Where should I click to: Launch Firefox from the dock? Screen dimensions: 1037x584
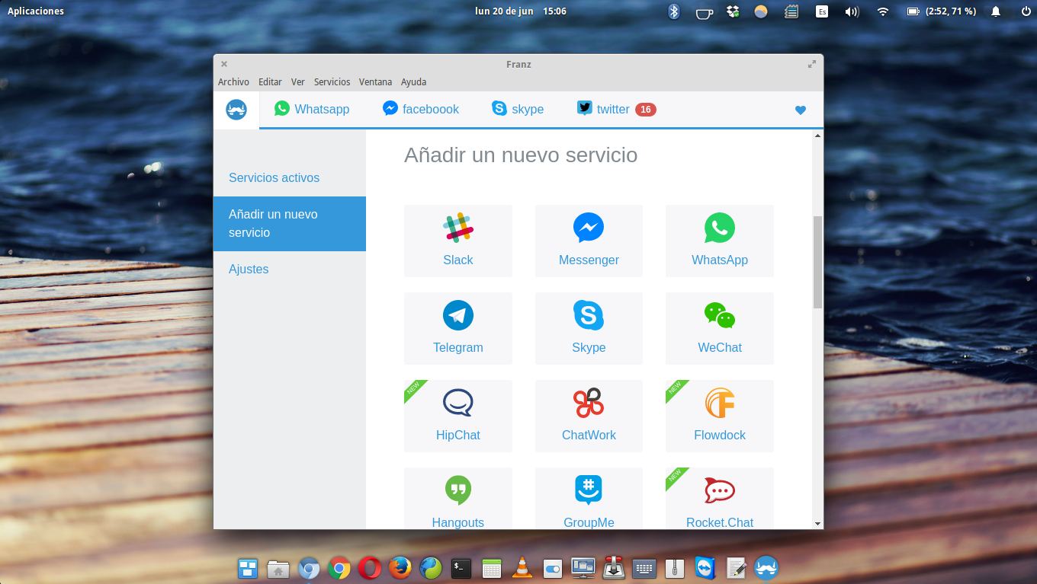pyautogui.click(x=400, y=568)
